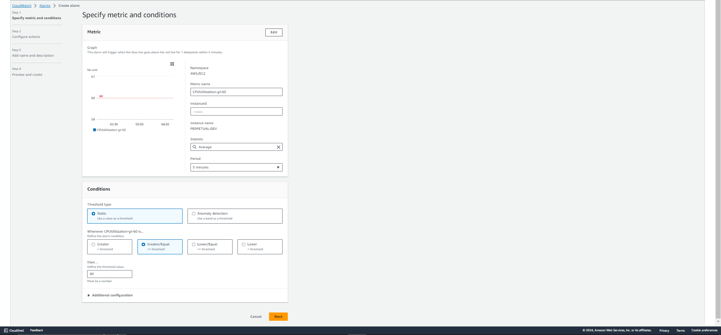The image size is (721, 335).
Task: Cancel the alarm creation
Action: [256, 317]
